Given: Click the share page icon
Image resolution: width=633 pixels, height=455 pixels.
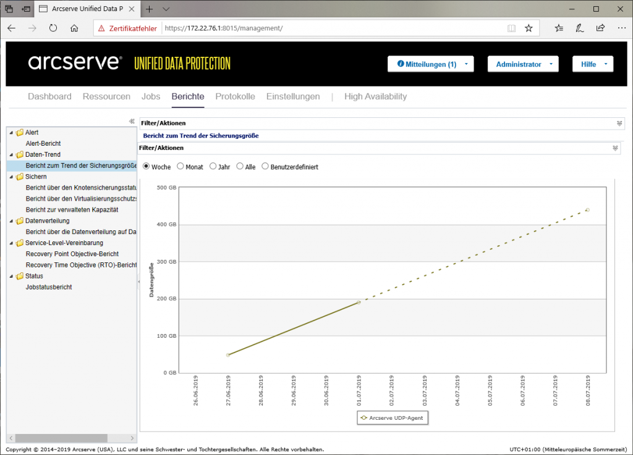Looking at the screenshot, I should pos(600,28).
